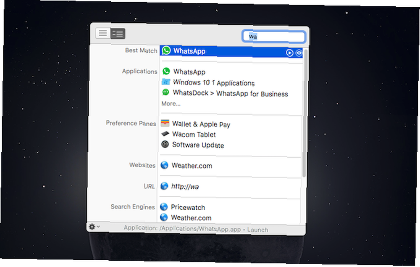Viewport: 420px width, 267px height.
Task: Select Weather.com under Search Engines
Action: (x=191, y=218)
